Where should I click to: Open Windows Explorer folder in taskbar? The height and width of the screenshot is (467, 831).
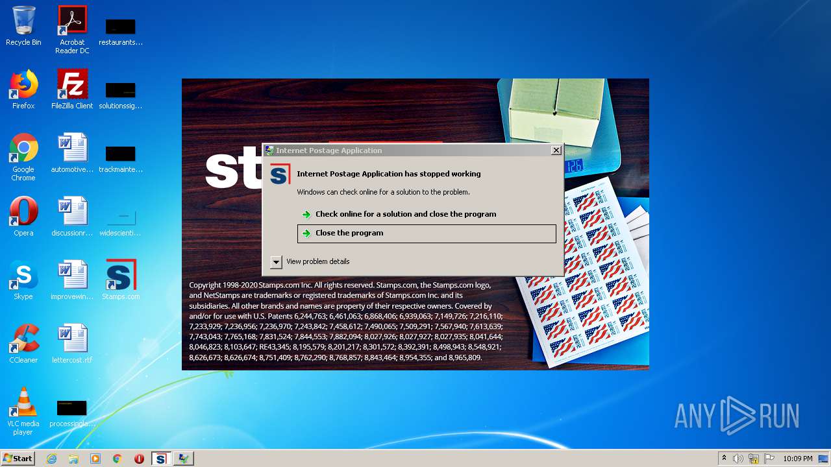click(73, 459)
